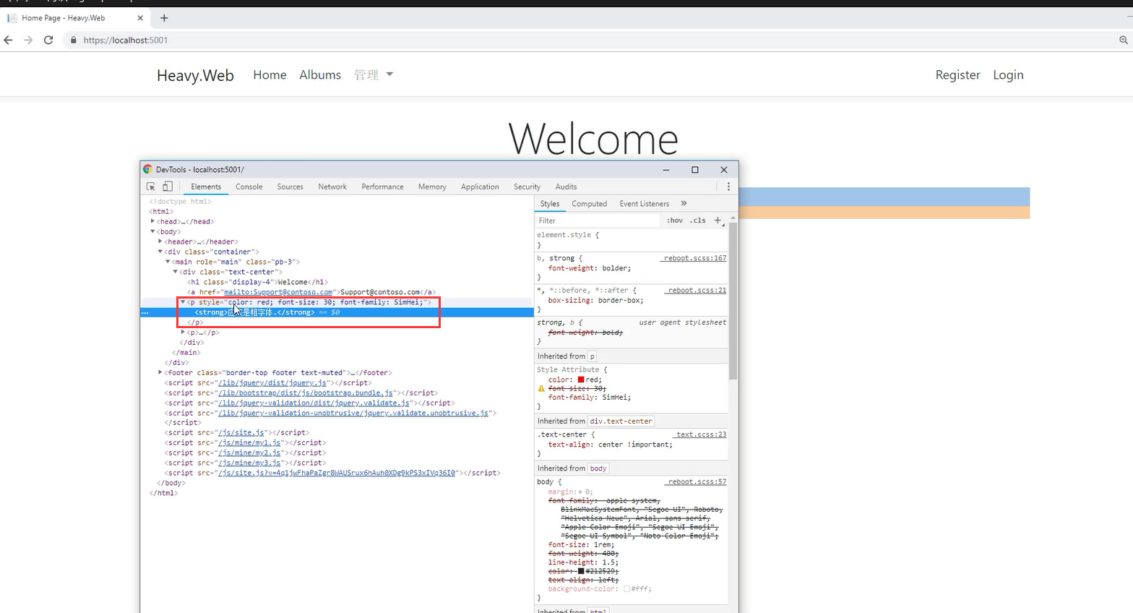Click the font-size invalid property warning icon
1133x613 pixels.
(541, 389)
